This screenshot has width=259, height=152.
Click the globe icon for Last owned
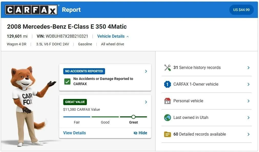coord(168,118)
